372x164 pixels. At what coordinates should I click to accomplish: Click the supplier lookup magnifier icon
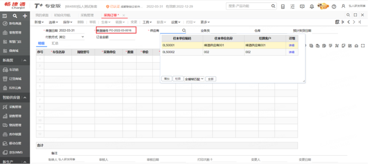pos(184,30)
